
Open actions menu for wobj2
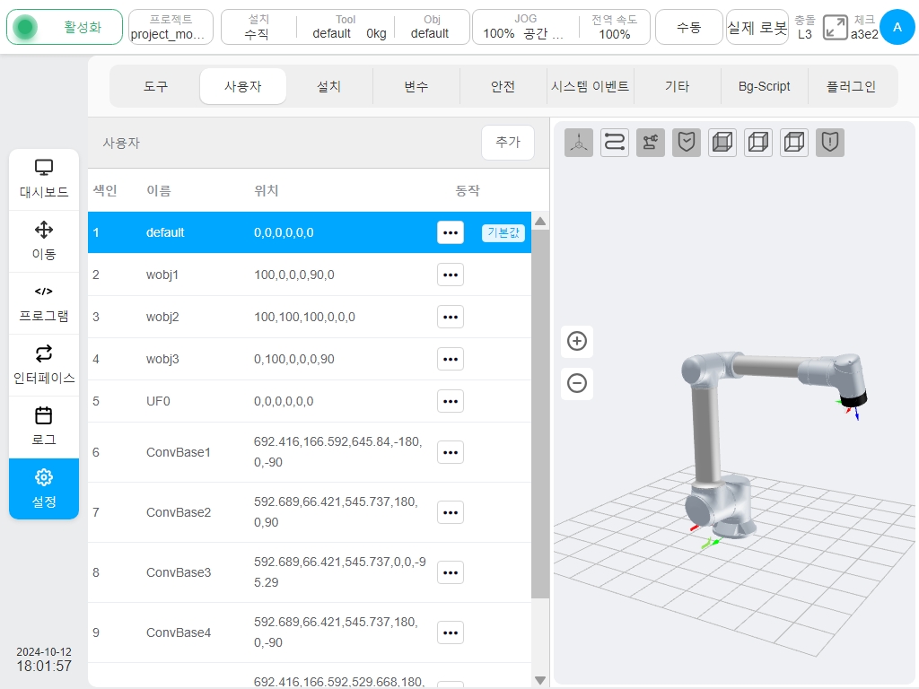[451, 317]
